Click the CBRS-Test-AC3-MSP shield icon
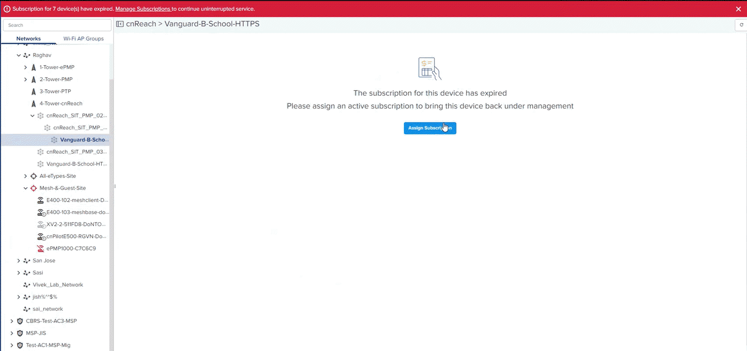Viewport: 747px width, 351px height. [x=20, y=321]
